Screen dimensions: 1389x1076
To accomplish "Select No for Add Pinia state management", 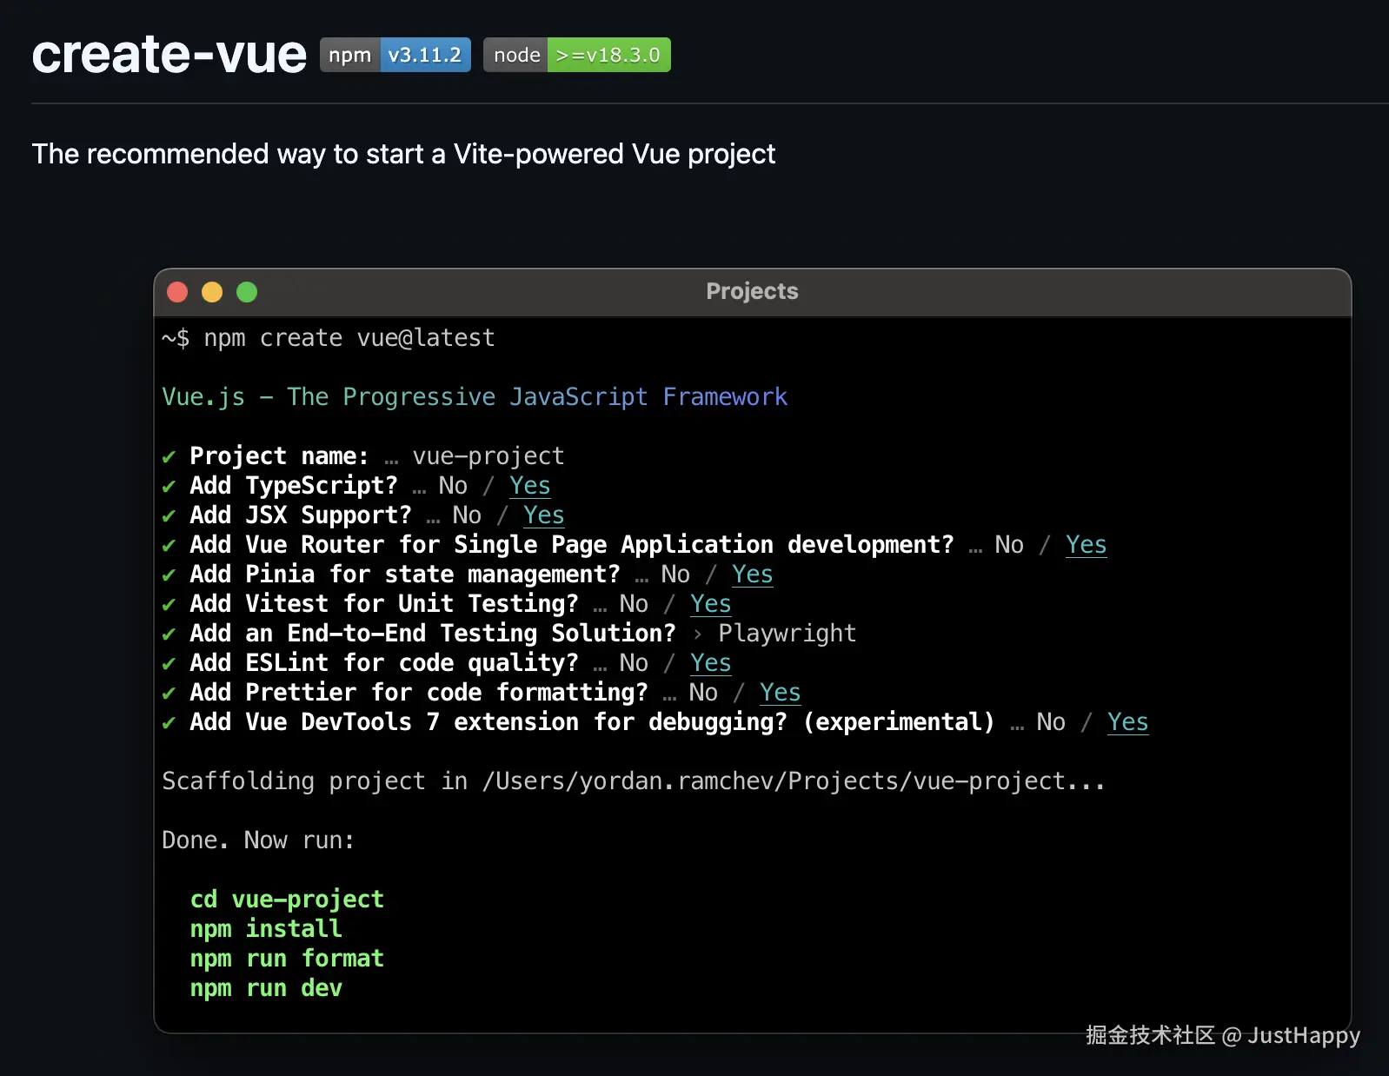I will [675, 574].
